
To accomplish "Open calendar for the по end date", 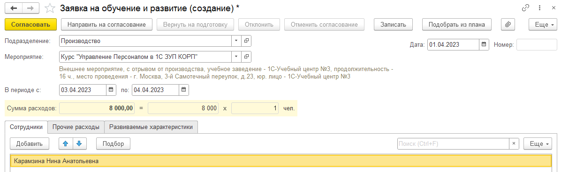I will (x=184, y=90).
